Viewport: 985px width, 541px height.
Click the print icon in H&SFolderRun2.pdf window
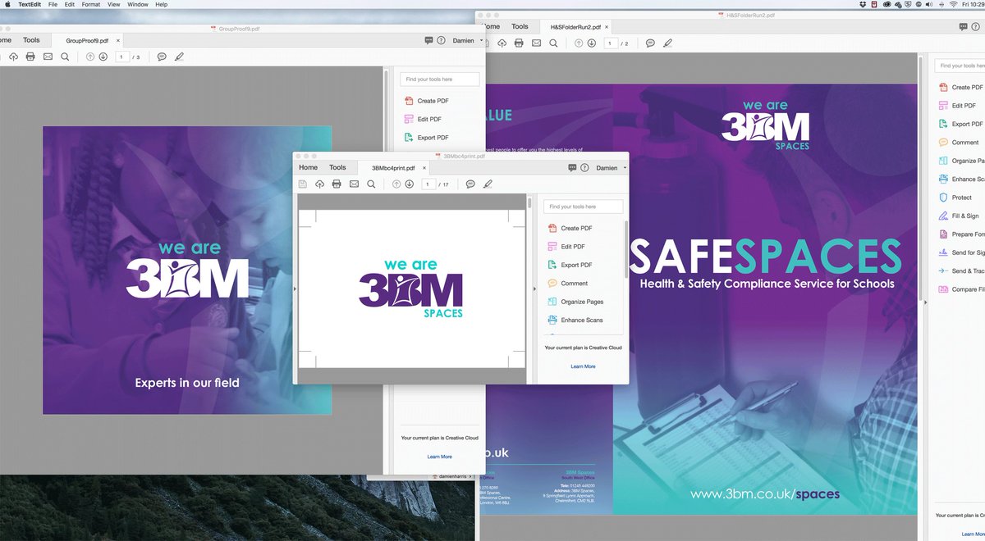click(x=519, y=43)
